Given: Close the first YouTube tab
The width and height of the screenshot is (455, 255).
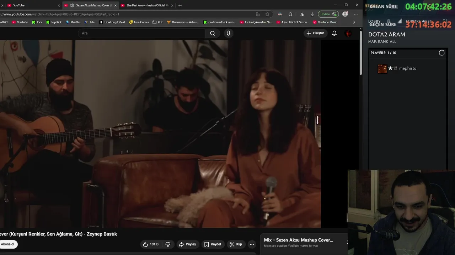Looking at the screenshot, I should click(59, 5).
